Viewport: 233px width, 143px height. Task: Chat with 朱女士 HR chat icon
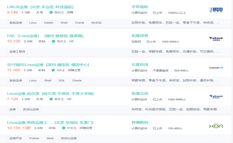[53, 41]
